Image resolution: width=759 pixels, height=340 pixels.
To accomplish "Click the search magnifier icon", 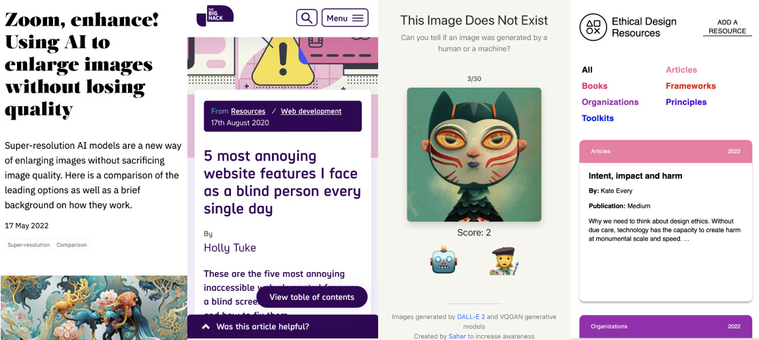I will coord(307,18).
